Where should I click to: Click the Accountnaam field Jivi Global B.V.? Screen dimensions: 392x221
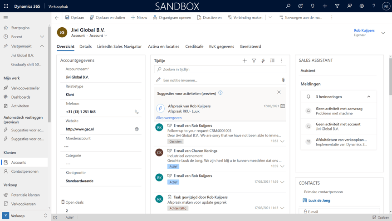[101, 77]
